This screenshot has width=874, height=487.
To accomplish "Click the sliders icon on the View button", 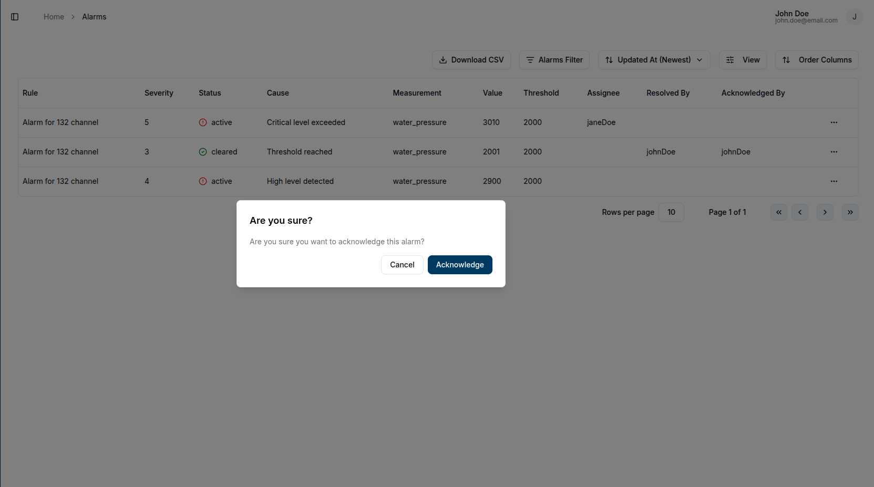I will [729, 60].
